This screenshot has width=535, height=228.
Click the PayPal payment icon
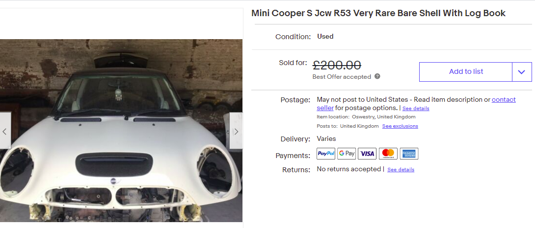point(326,154)
